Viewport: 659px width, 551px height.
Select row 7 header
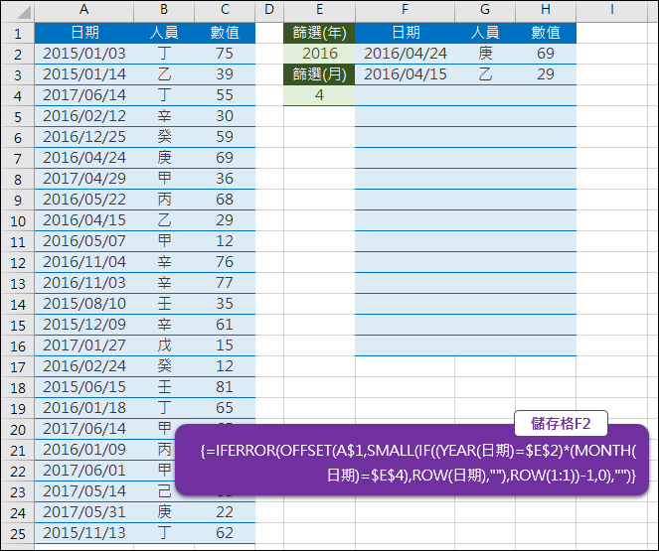18,158
